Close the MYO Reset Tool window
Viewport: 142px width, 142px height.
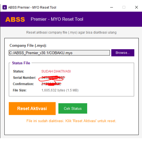tap(137, 7)
